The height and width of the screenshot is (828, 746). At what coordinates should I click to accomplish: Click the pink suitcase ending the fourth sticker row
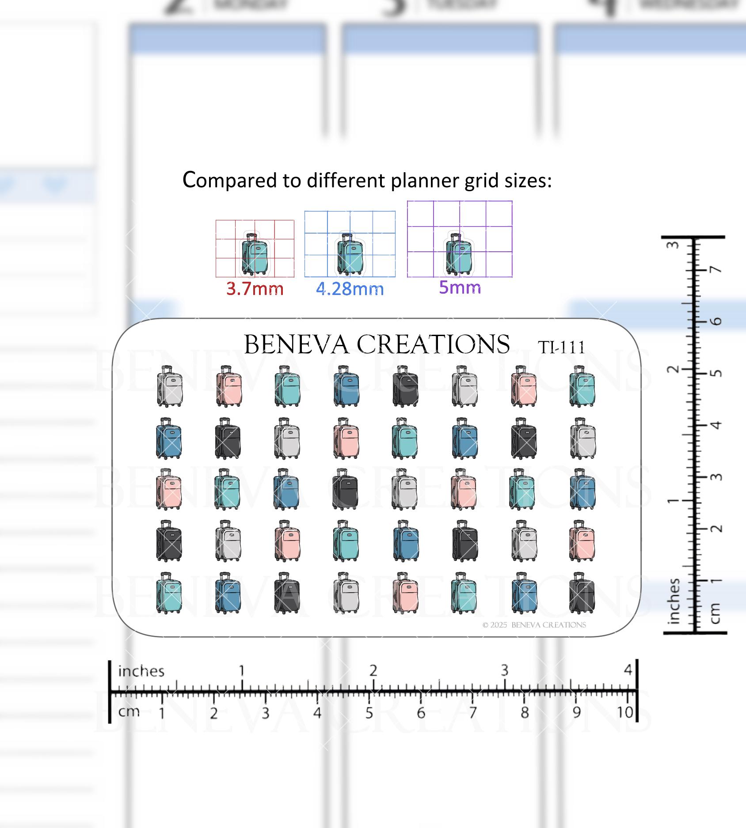[582, 541]
